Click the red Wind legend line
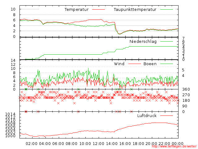Viewport: 198px width, 149px height. [x=135, y=64]
